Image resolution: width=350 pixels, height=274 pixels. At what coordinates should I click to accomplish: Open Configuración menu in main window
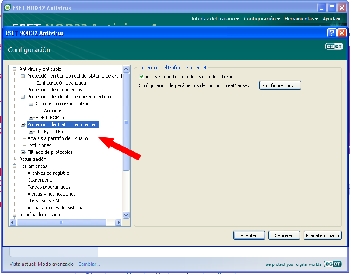click(262, 19)
